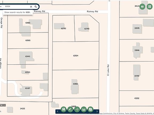The width and height of the screenshot is (154, 115).
Task: Click the E Lake Rd street label
Action: click(108, 70)
